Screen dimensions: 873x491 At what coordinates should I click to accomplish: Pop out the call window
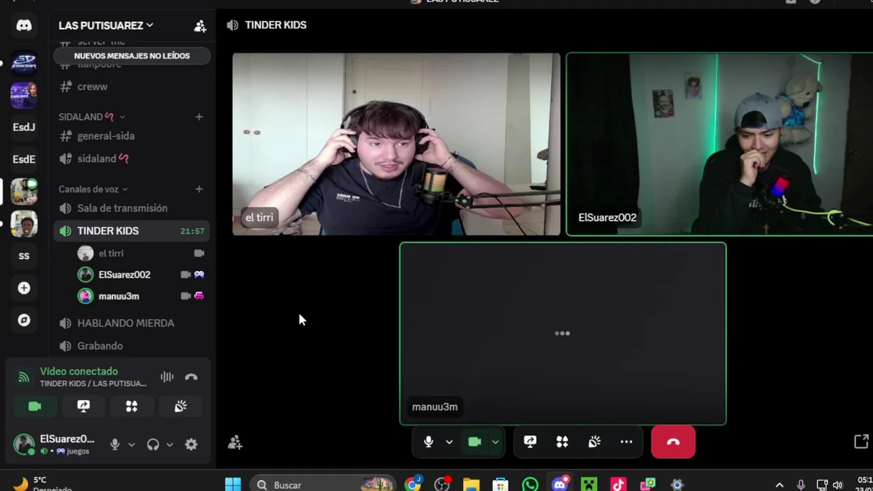coord(861,442)
